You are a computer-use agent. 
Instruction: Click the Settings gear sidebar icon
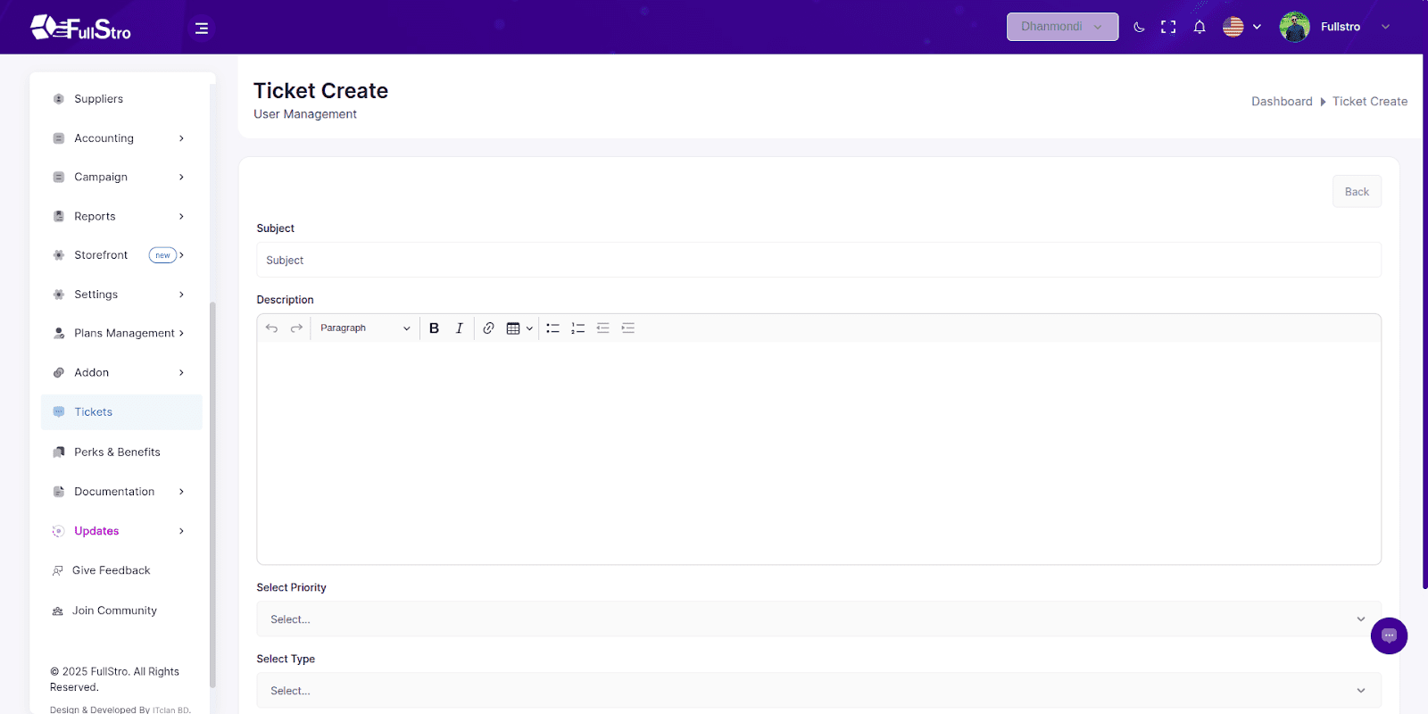[59, 295]
